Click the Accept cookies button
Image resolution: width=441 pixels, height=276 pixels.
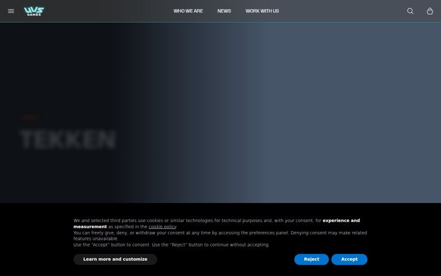349,259
